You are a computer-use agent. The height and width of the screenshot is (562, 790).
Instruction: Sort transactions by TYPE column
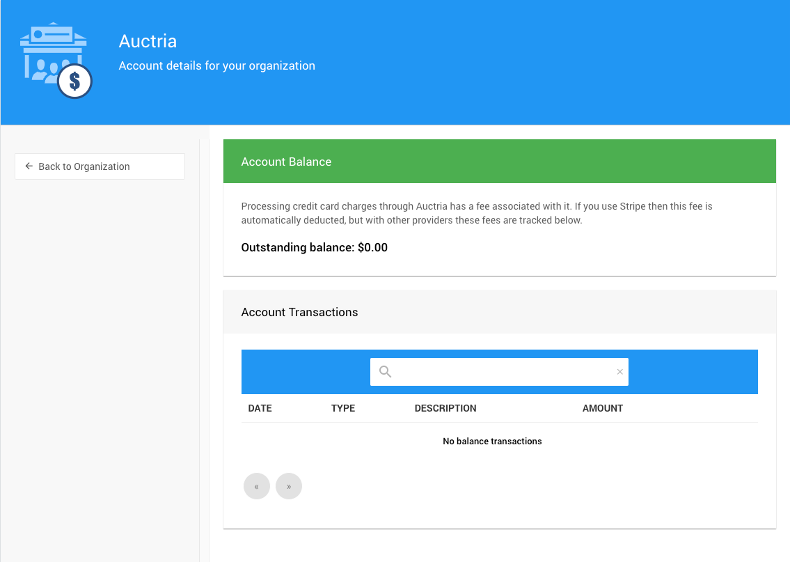pyautogui.click(x=343, y=408)
